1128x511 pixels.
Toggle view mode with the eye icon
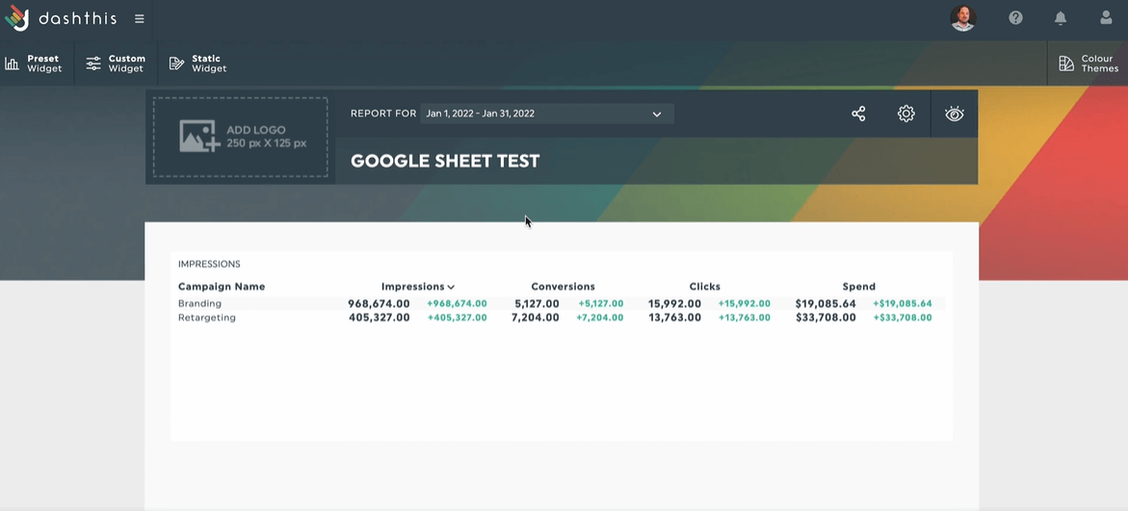954,114
